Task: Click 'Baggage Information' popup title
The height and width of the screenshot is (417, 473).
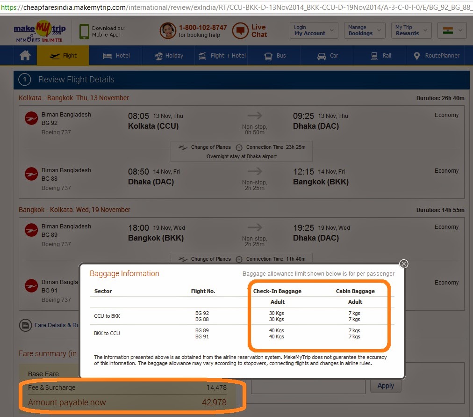Action: (124, 274)
